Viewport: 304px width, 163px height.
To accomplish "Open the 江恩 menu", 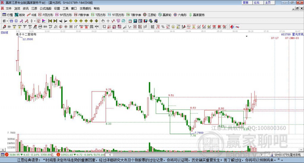I will tap(34, 9).
